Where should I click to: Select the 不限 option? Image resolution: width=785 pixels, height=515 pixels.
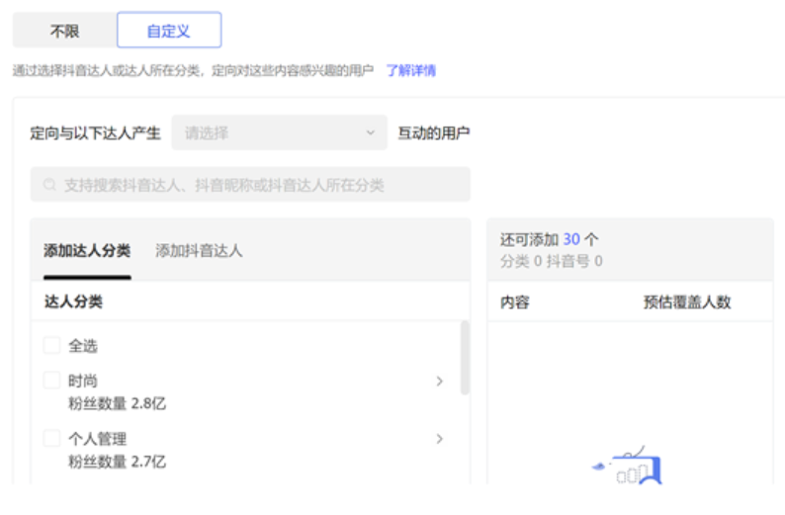pos(65,31)
